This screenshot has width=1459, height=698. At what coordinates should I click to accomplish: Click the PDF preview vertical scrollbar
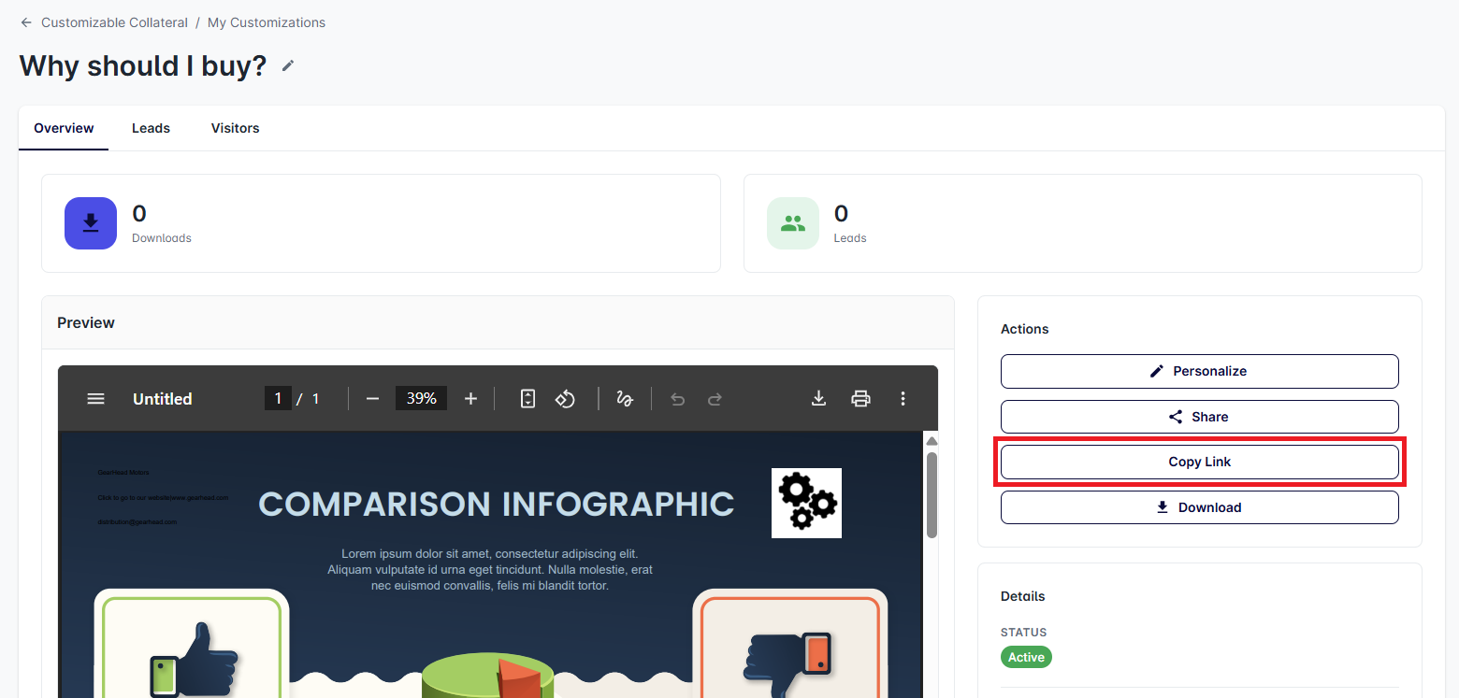tap(932, 495)
